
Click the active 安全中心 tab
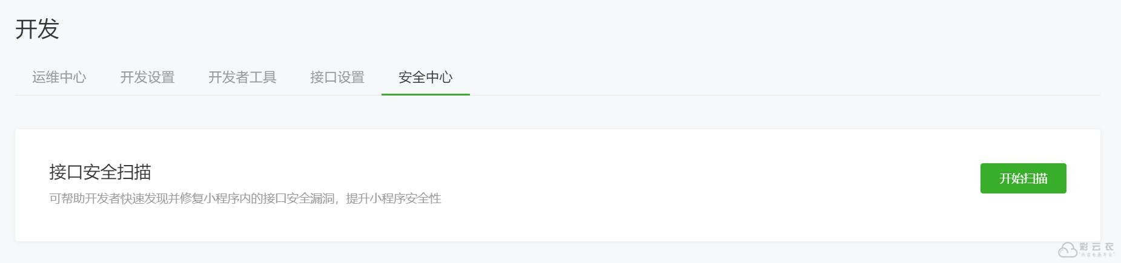tap(425, 77)
